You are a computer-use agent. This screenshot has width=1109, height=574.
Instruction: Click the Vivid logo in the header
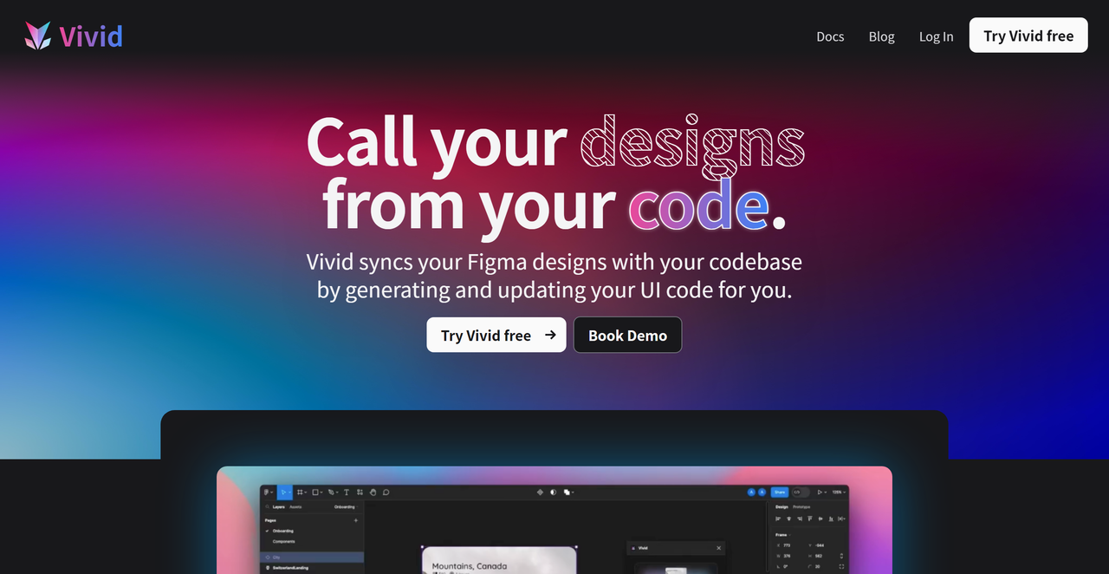tap(74, 36)
